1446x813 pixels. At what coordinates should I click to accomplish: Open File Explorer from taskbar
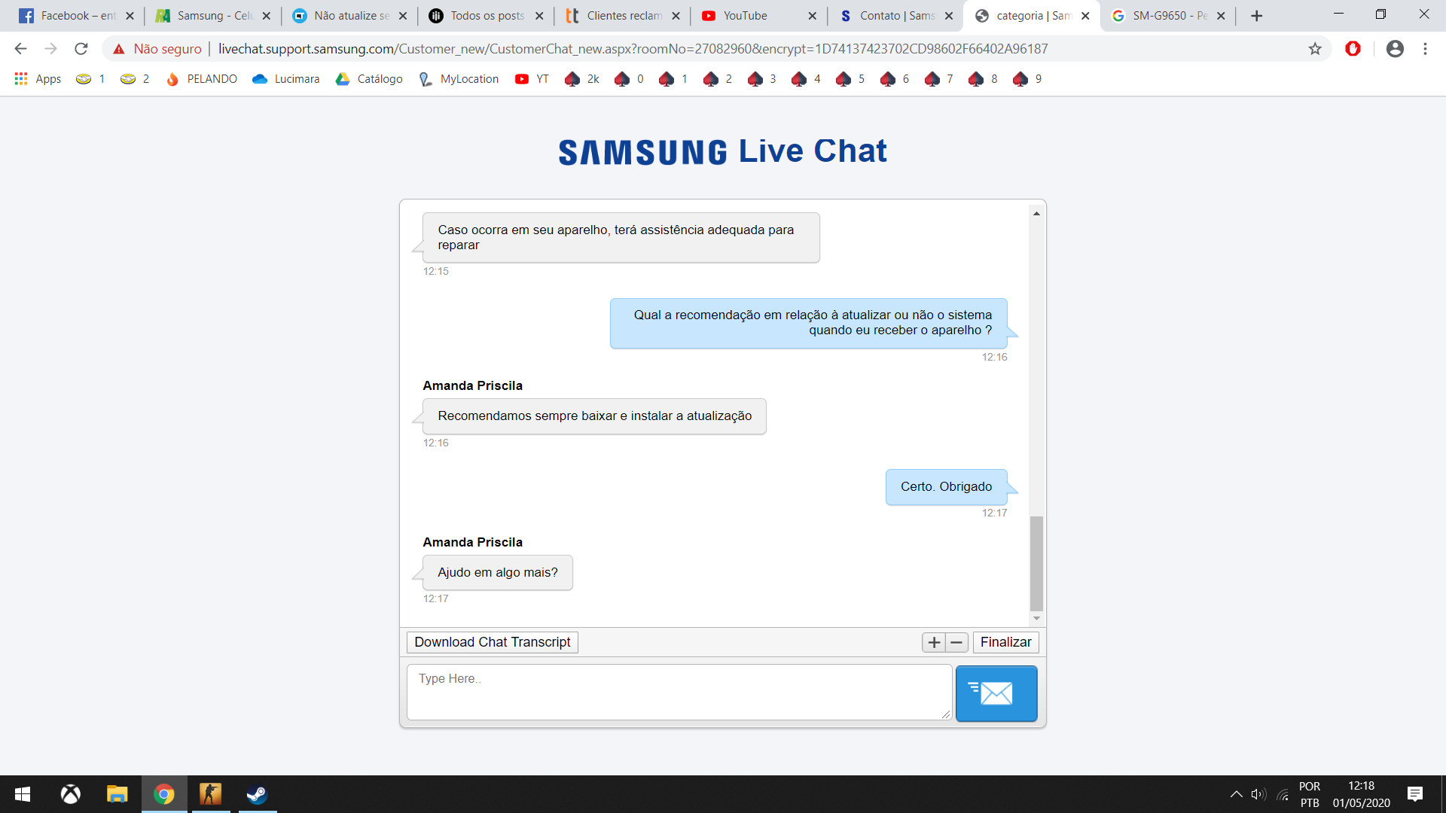pyautogui.click(x=117, y=794)
